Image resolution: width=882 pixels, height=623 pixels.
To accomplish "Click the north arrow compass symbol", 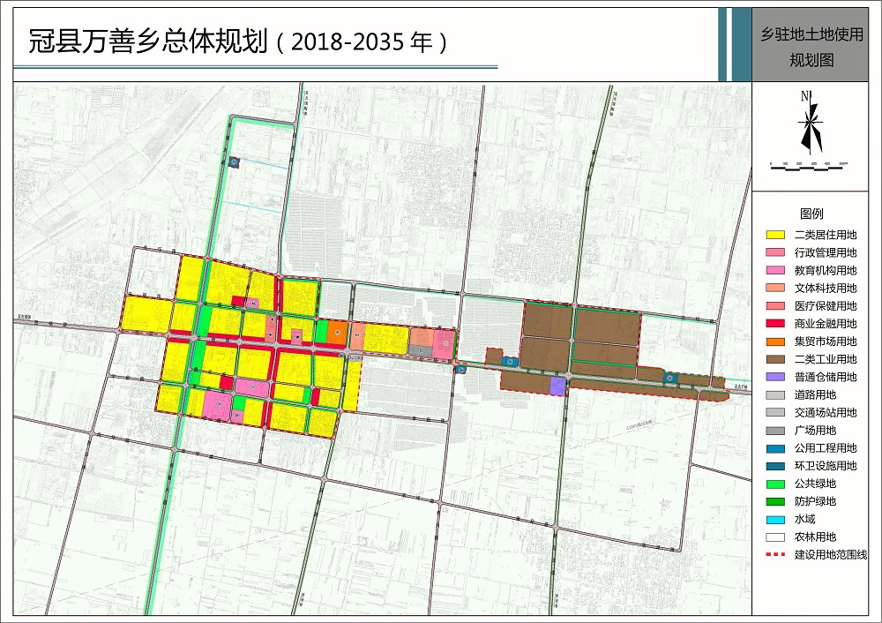I will 809,122.
